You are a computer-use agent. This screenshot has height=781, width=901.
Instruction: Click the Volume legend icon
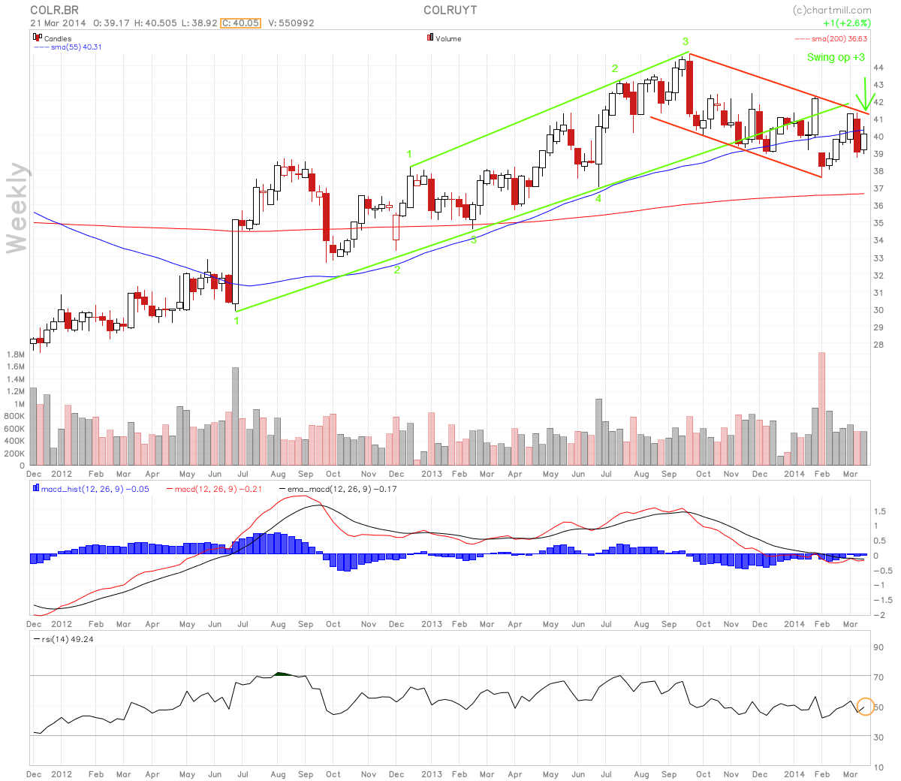point(430,38)
